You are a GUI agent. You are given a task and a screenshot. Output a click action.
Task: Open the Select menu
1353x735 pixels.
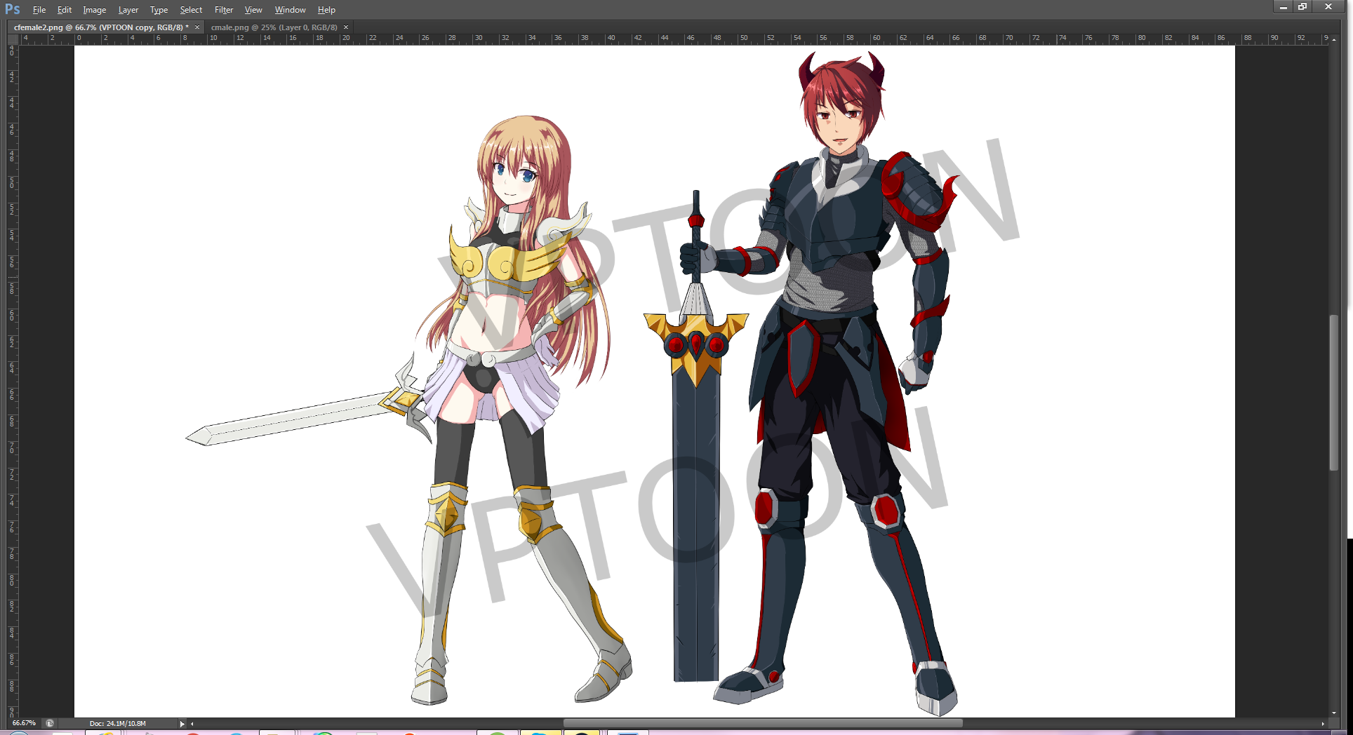(x=191, y=10)
